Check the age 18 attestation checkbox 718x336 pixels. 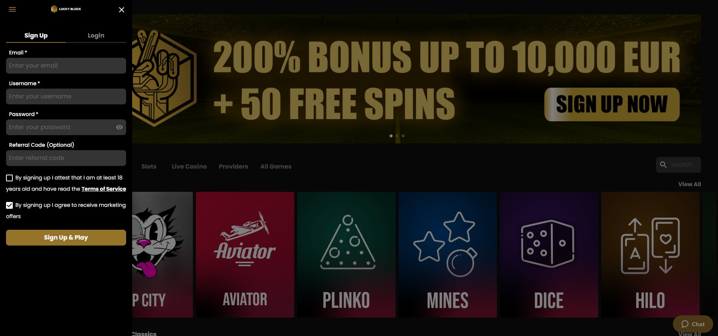click(x=9, y=178)
